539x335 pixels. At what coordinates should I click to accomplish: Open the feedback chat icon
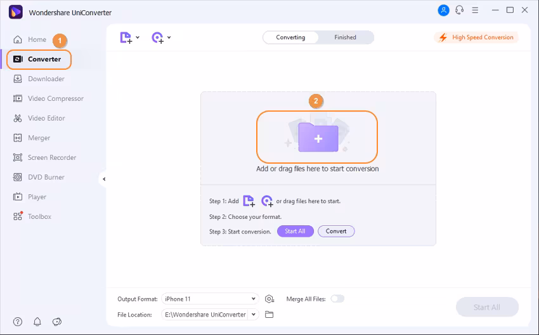coord(56,322)
